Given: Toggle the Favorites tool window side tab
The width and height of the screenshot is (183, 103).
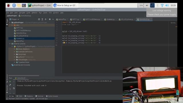Looking at the screenshot, I should pyautogui.click(x=7, y=89).
